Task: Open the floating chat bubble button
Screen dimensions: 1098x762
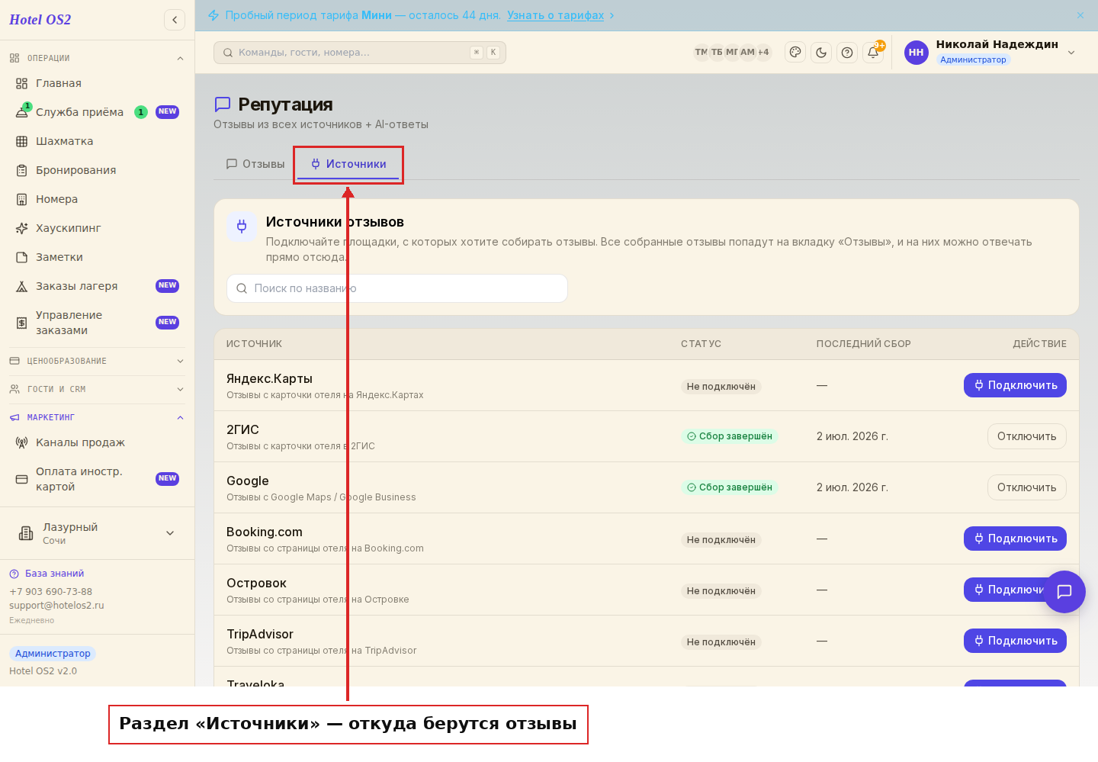Action: tap(1064, 592)
